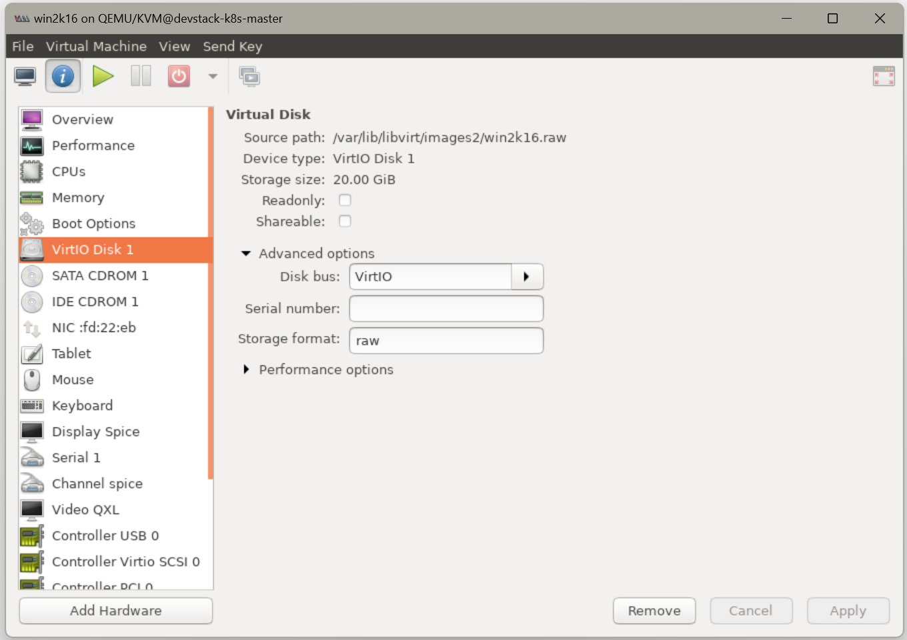907x640 pixels.
Task: Toggle the Shareable checkbox
Action: pyautogui.click(x=345, y=221)
